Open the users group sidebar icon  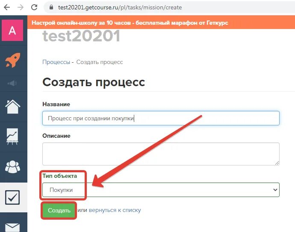point(12,167)
